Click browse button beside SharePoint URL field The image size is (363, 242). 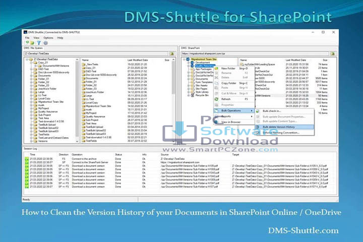pyautogui.click(x=333, y=53)
